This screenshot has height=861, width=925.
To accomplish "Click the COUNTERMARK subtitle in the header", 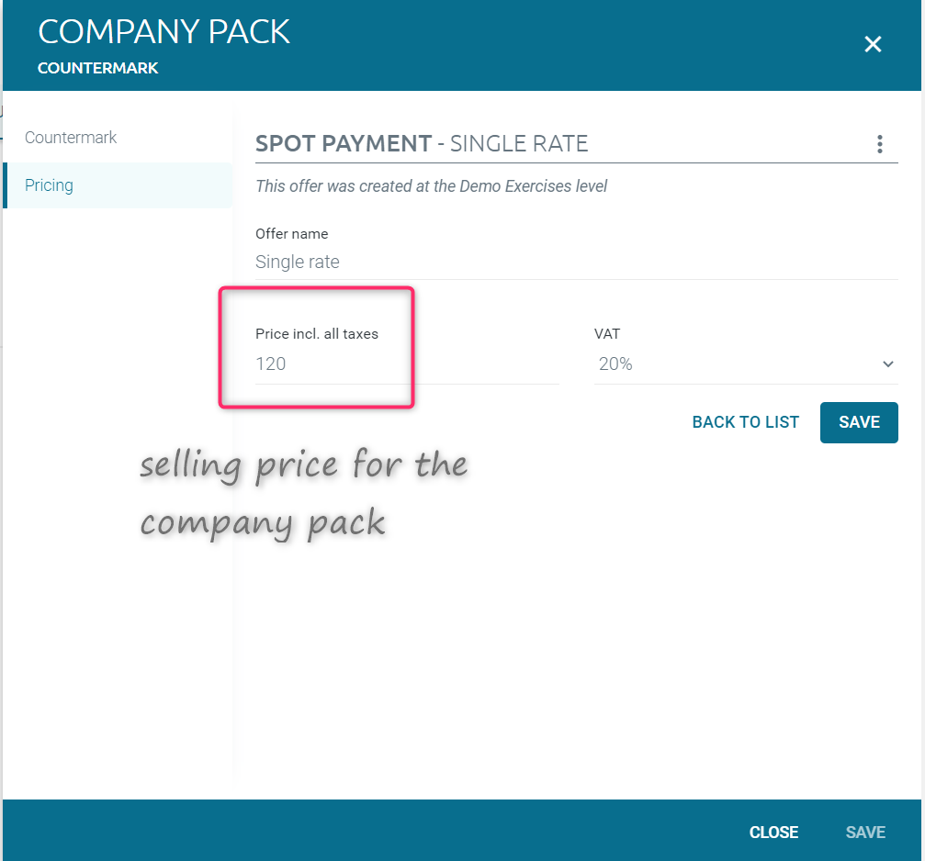I will (97, 69).
